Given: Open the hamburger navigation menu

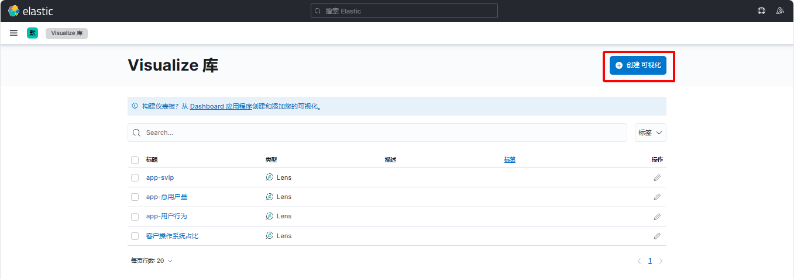Looking at the screenshot, I should (x=13, y=33).
